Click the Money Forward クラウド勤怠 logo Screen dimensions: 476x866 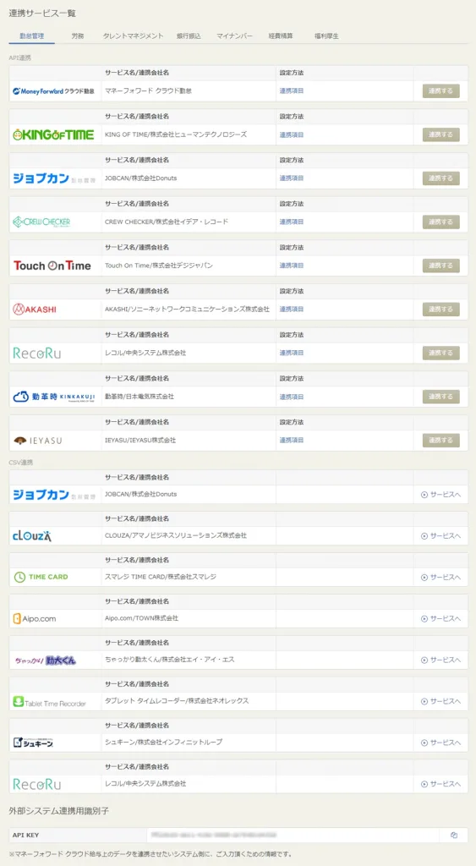click(54, 91)
